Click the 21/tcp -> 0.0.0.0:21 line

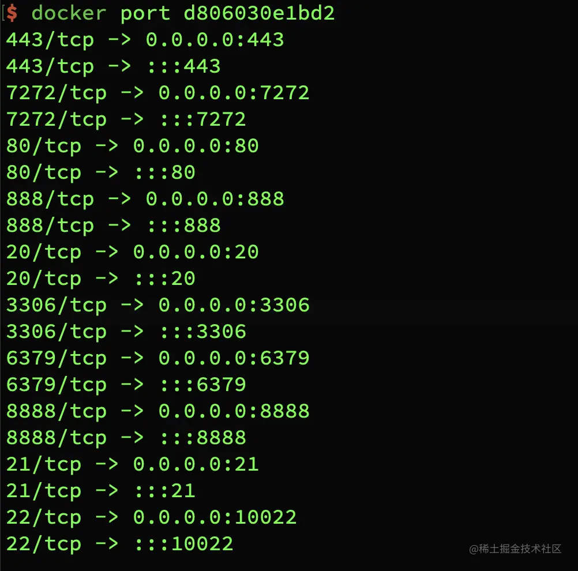(x=133, y=464)
